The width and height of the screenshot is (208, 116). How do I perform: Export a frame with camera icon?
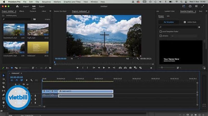[131, 68]
